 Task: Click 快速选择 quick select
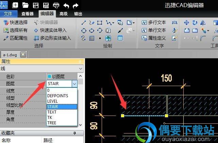(x=16, y=22)
